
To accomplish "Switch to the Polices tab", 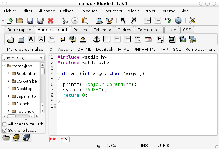I will pyautogui.click(x=80, y=30).
